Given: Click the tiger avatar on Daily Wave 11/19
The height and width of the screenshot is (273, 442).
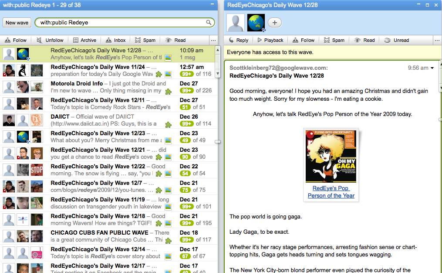Looking at the screenshot, I should [37, 203].
